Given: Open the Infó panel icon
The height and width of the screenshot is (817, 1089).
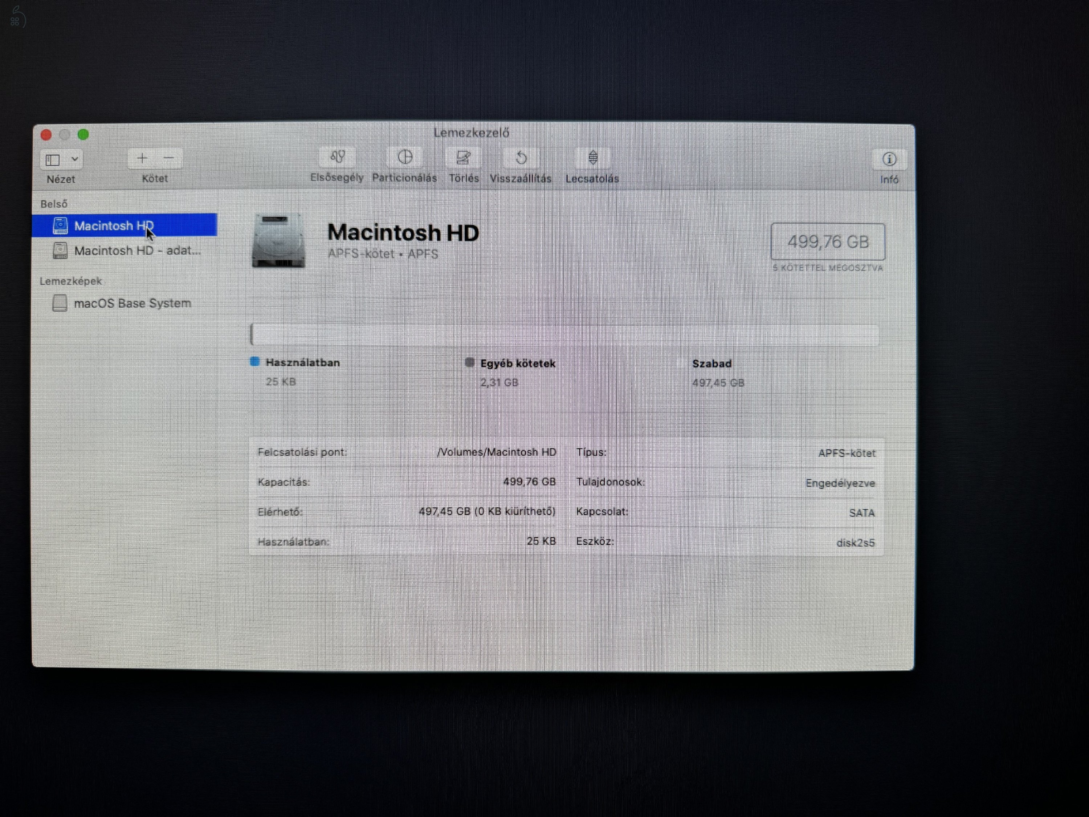Looking at the screenshot, I should [x=889, y=159].
